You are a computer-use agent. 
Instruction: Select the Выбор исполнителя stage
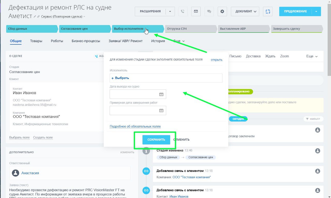tap(138, 29)
